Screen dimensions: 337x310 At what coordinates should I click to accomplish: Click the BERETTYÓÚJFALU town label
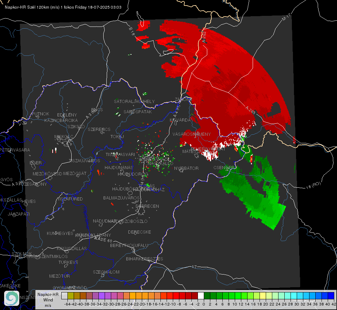tap(129, 245)
